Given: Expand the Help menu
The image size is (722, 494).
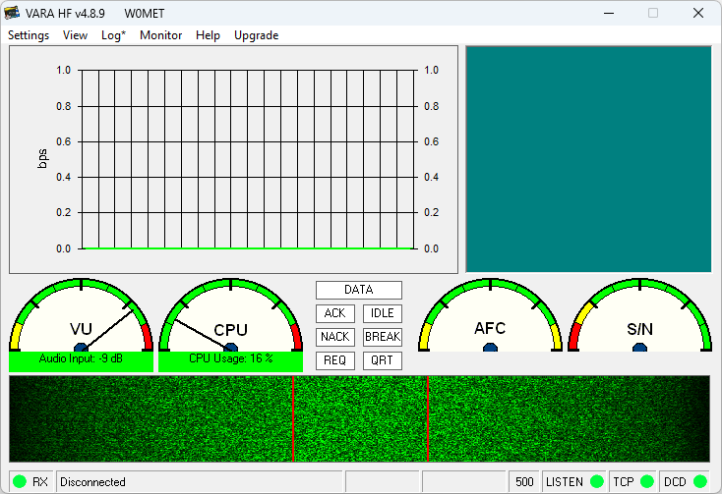Looking at the screenshot, I should [208, 35].
